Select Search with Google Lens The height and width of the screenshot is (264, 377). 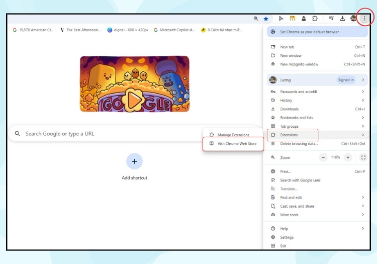(x=317, y=180)
